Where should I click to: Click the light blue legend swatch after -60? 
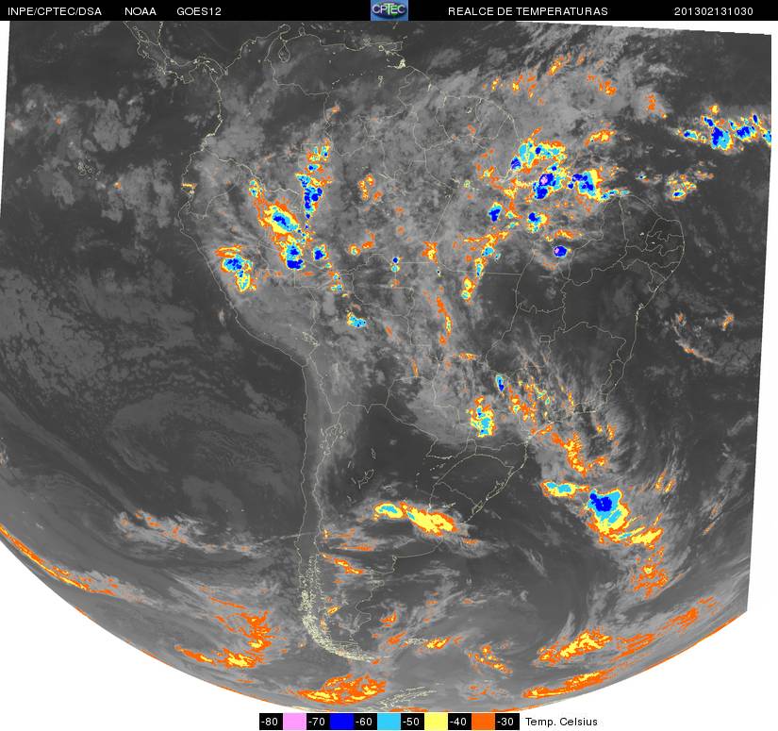coord(389,722)
